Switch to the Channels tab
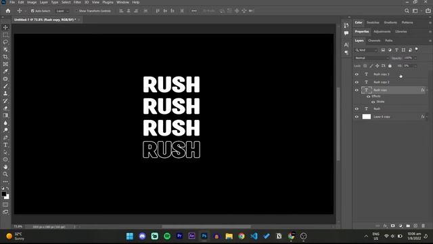 374,41
